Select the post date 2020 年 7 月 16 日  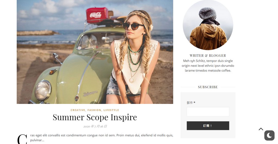click(x=95, y=126)
